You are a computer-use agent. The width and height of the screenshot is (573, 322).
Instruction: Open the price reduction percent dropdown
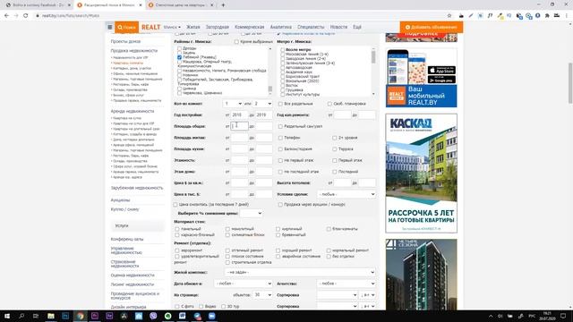pos(251,213)
